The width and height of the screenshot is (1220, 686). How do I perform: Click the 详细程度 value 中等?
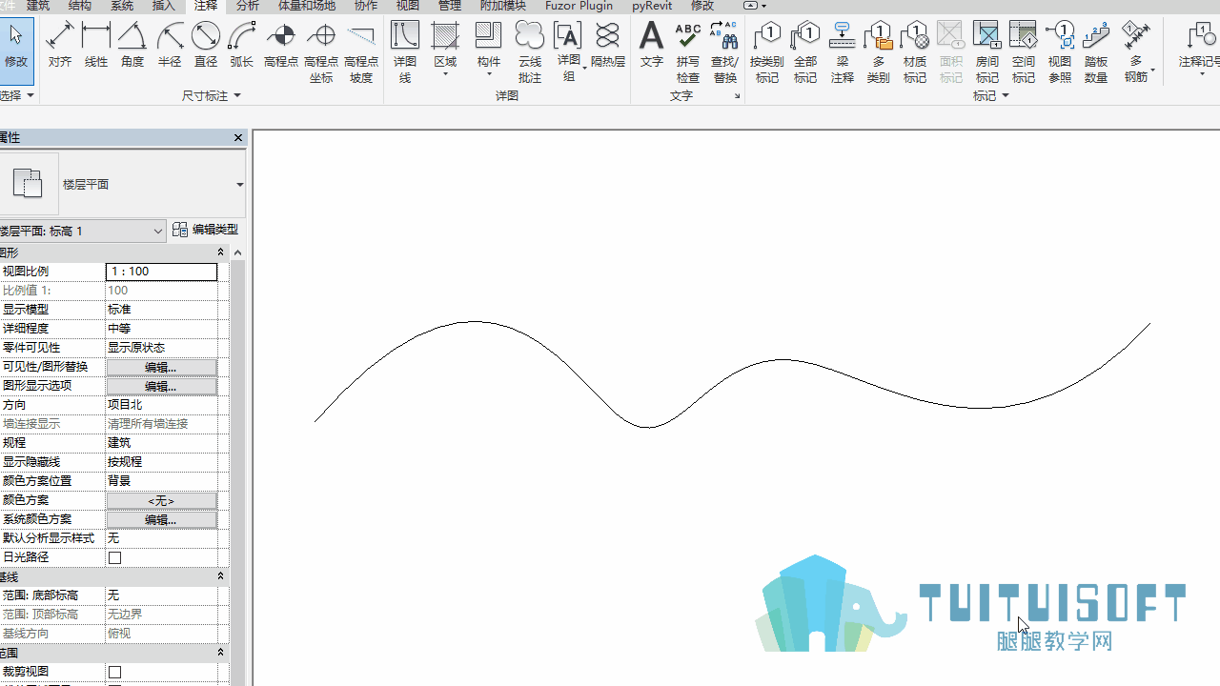pyautogui.click(x=161, y=329)
